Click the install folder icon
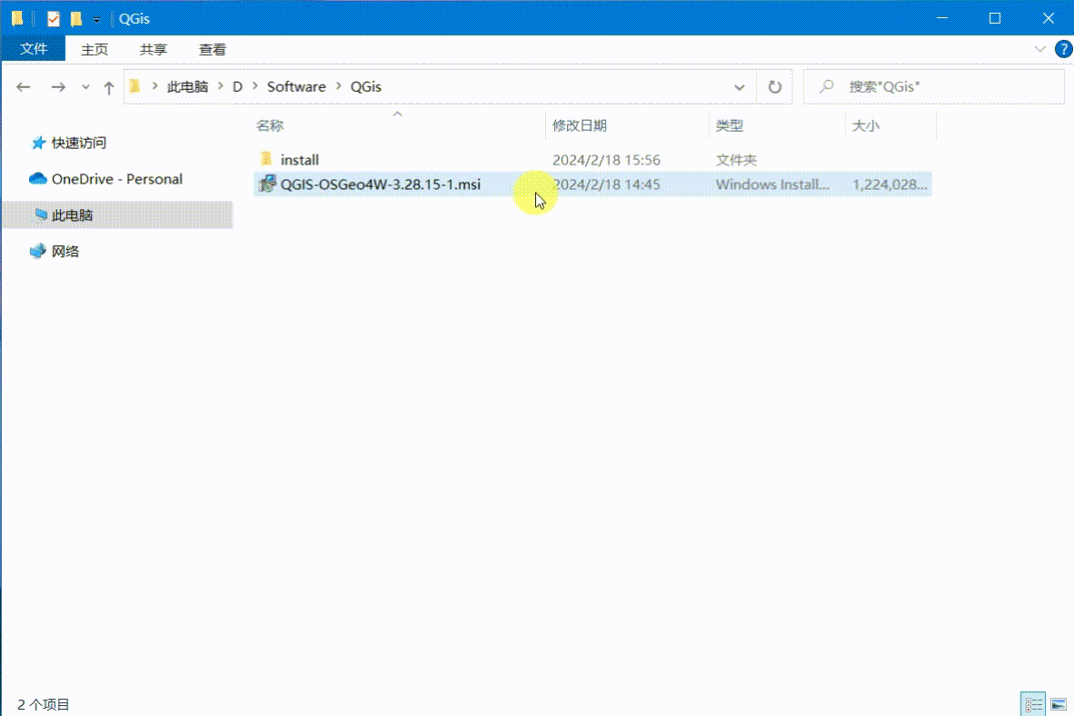This screenshot has width=1074, height=716. [266, 159]
